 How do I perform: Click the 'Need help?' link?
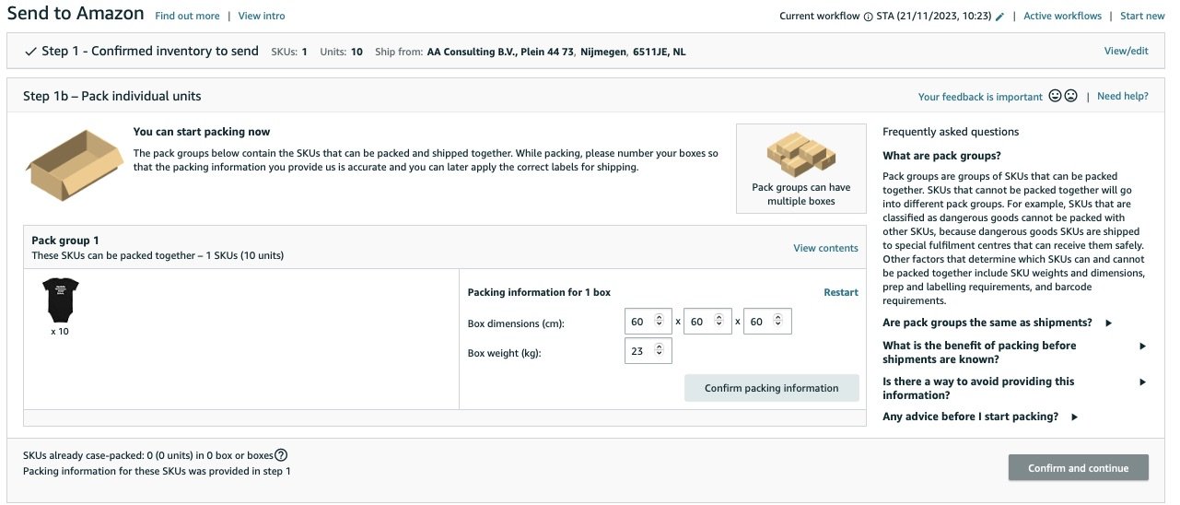point(1123,97)
